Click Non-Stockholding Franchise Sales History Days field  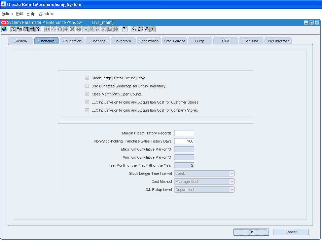(x=184, y=141)
